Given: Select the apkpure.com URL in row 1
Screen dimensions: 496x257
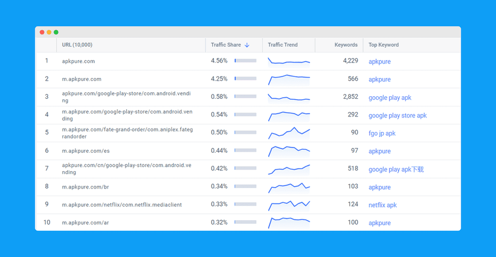Looking at the screenshot, I should click(x=78, y=62).
